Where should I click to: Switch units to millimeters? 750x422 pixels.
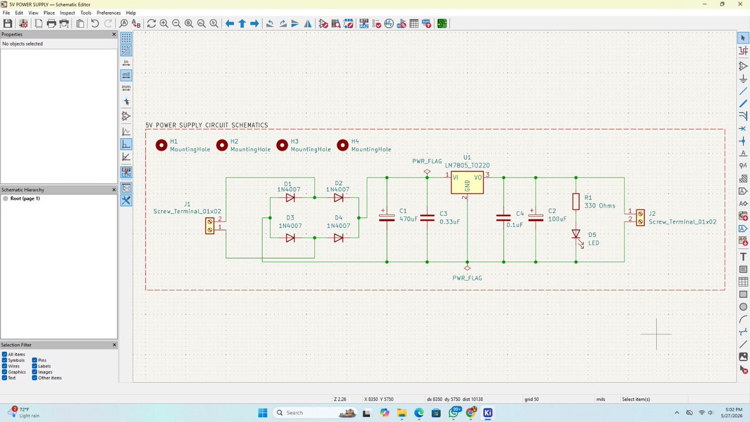pos(126,87)
